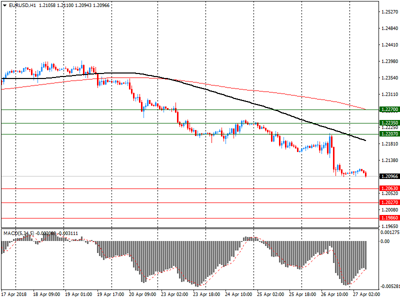
Task: Click the 19 Apr 17:00 time label
Action: [x=110, y=294]
